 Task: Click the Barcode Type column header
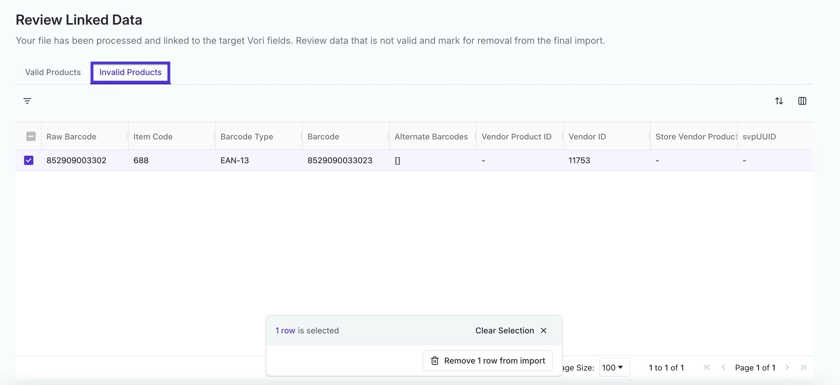[x=247, y=137]
